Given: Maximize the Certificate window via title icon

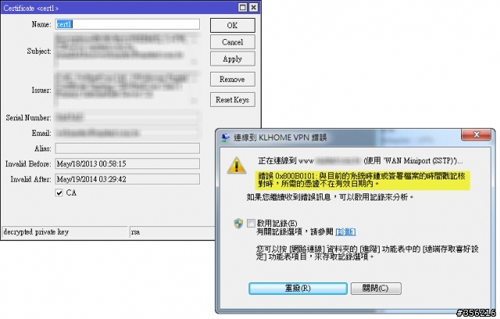Looking at the screenshot, I should tap(243, 7).
